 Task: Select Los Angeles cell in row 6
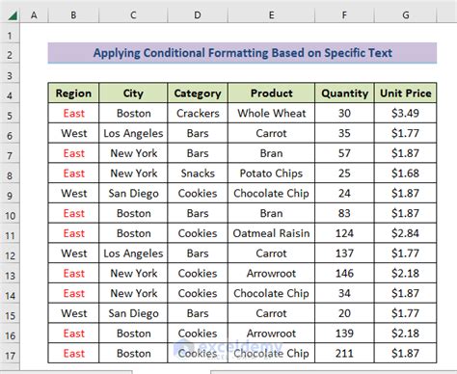coord(133,133)
